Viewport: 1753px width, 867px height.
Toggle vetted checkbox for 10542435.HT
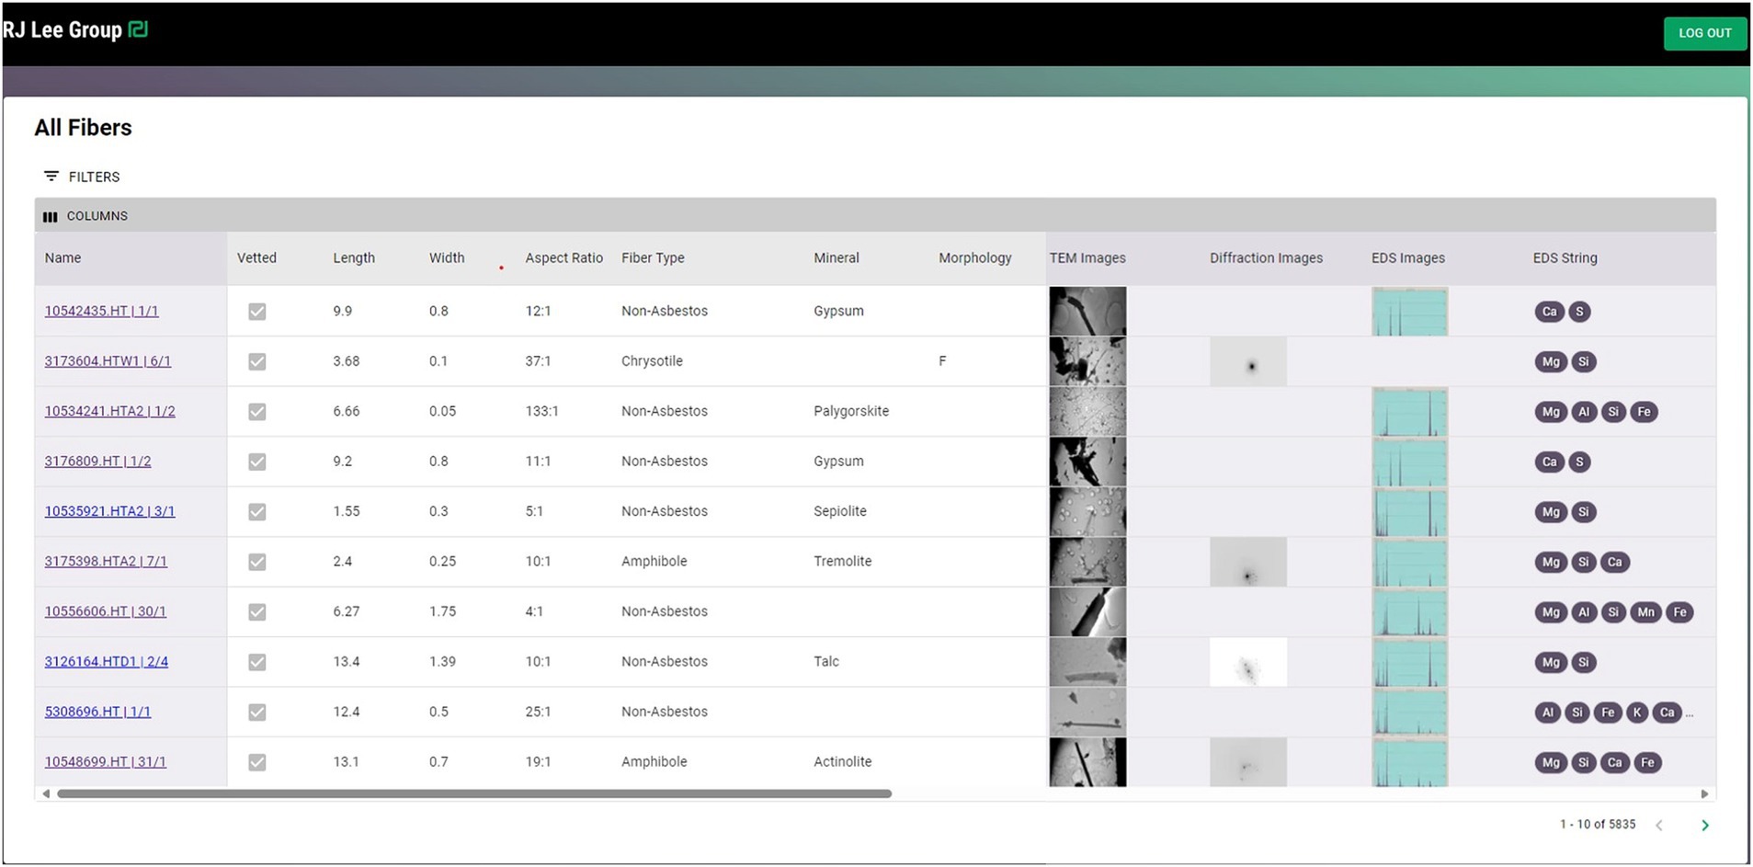257,312
